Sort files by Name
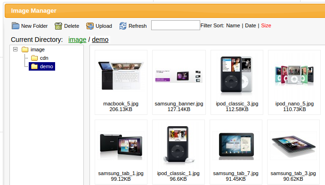Image resolution: width=325 pixels, height=185 pixels. click(x=233, y=25)
